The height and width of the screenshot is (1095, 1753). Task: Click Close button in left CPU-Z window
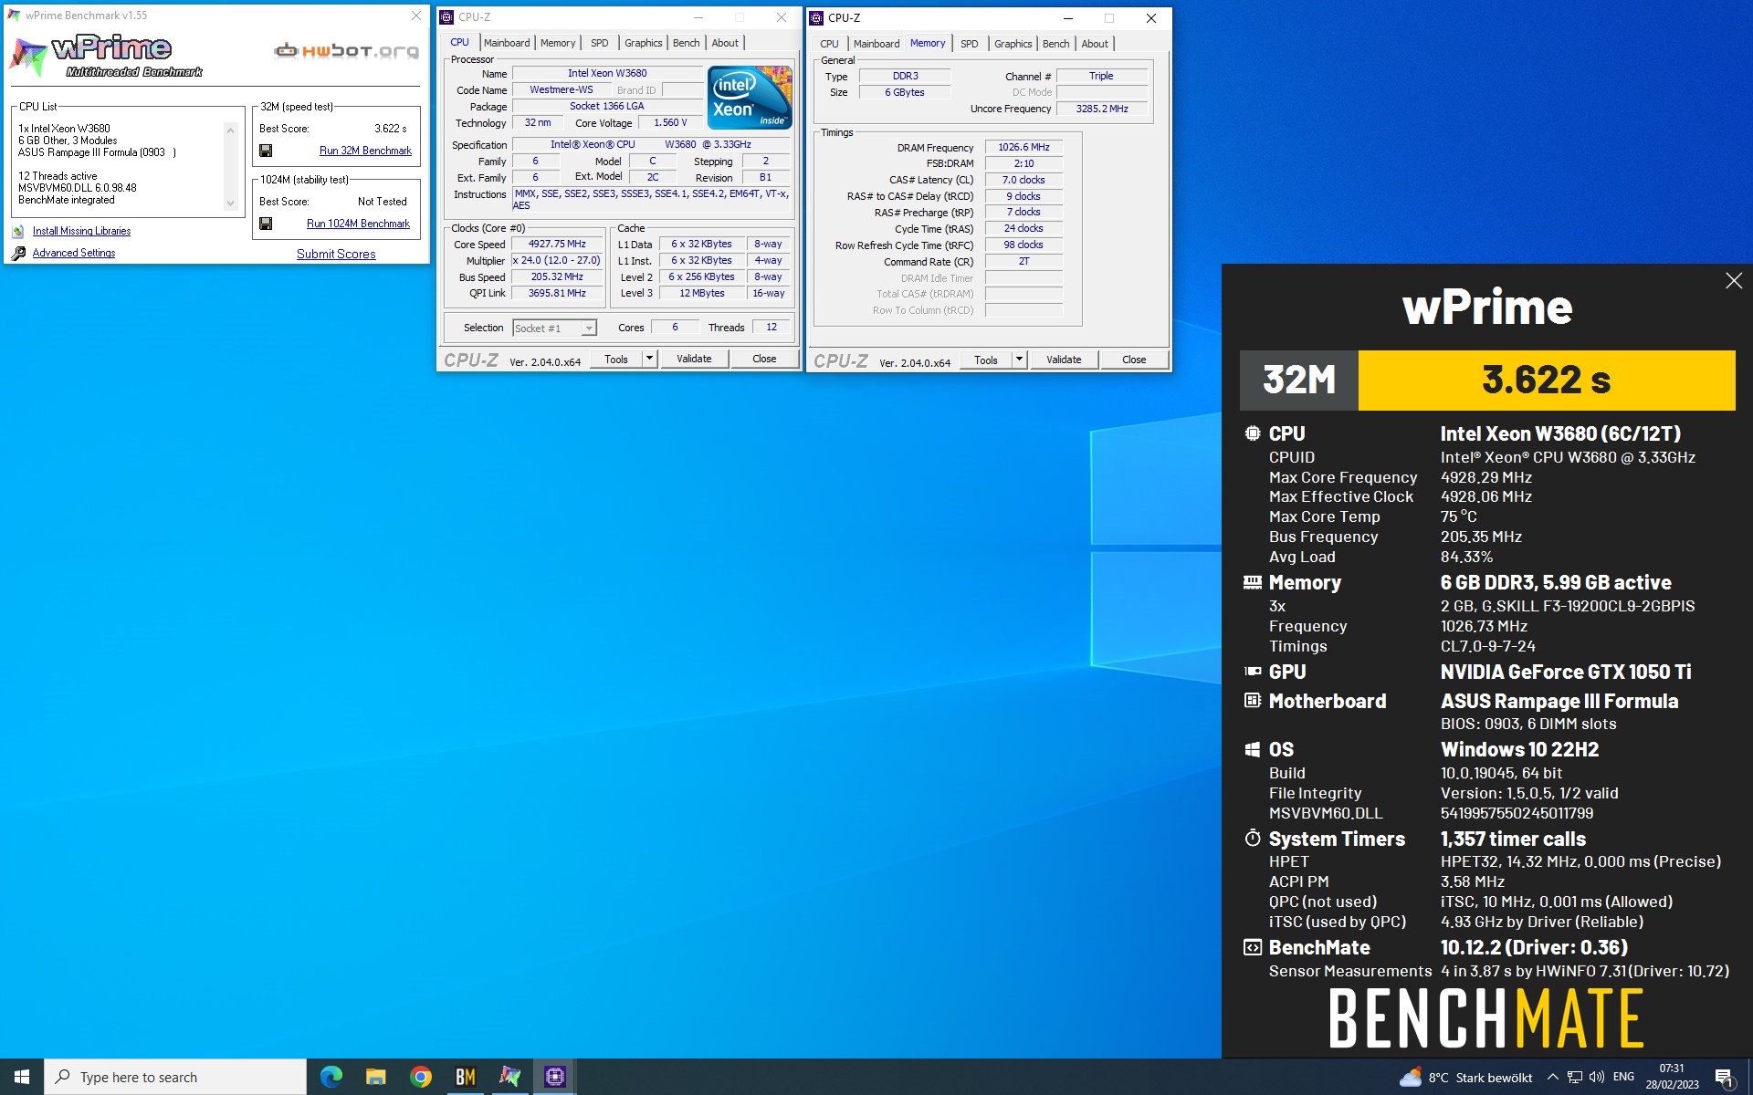point(764,359)
